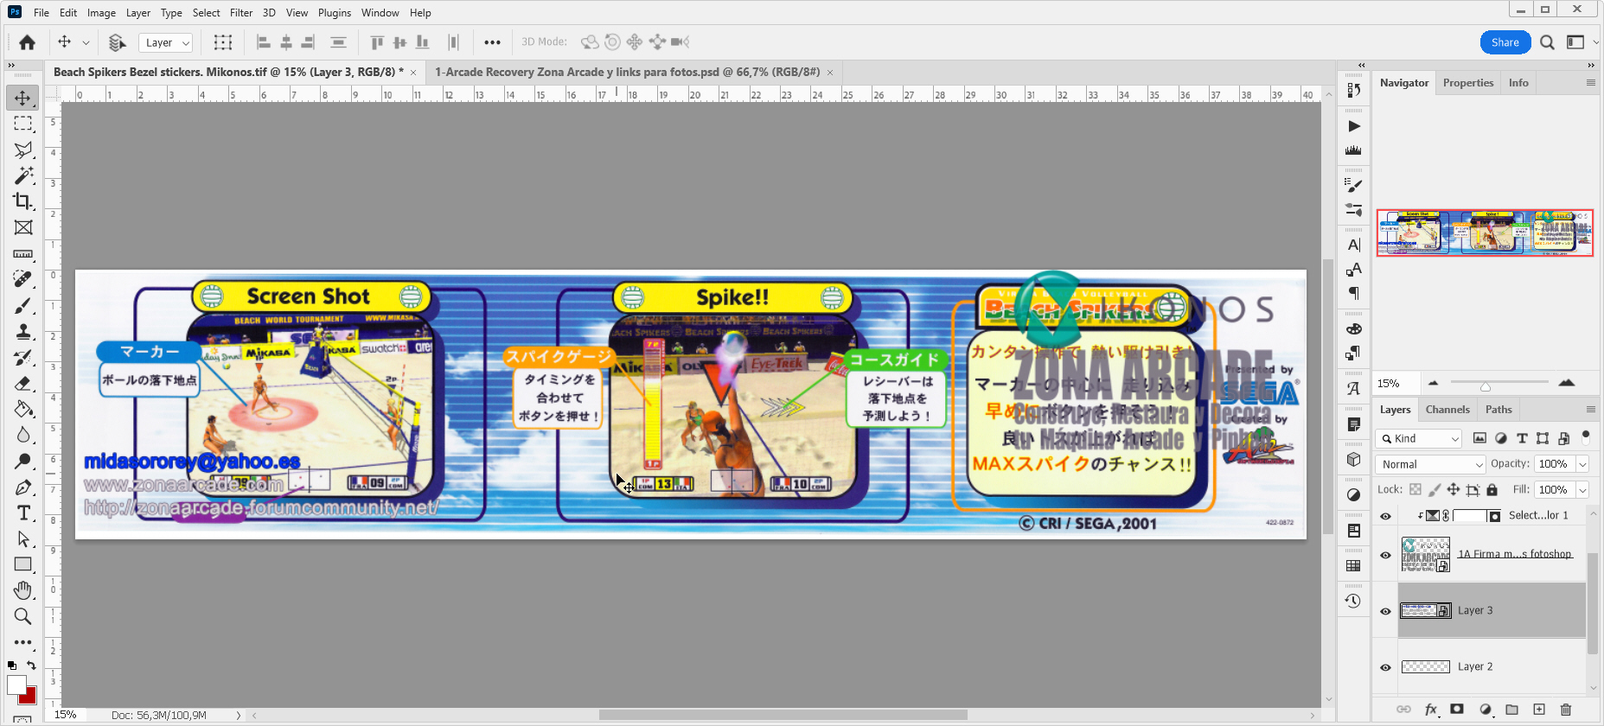
Task: Select the Magic Wand tool
Action: point(23,175)
